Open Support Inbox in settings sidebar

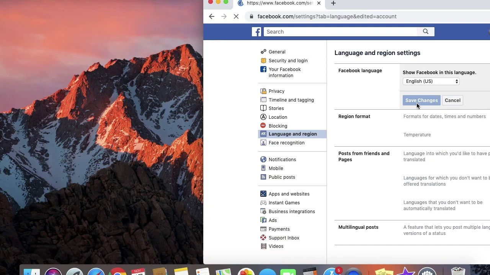[284, 238]
